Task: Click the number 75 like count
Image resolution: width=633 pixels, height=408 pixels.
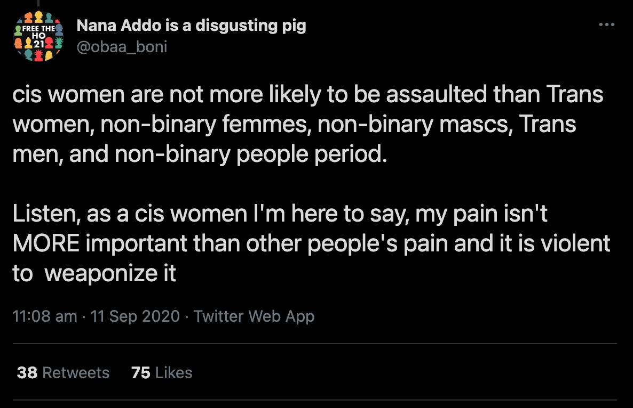Action: click(x=141, y=372)
